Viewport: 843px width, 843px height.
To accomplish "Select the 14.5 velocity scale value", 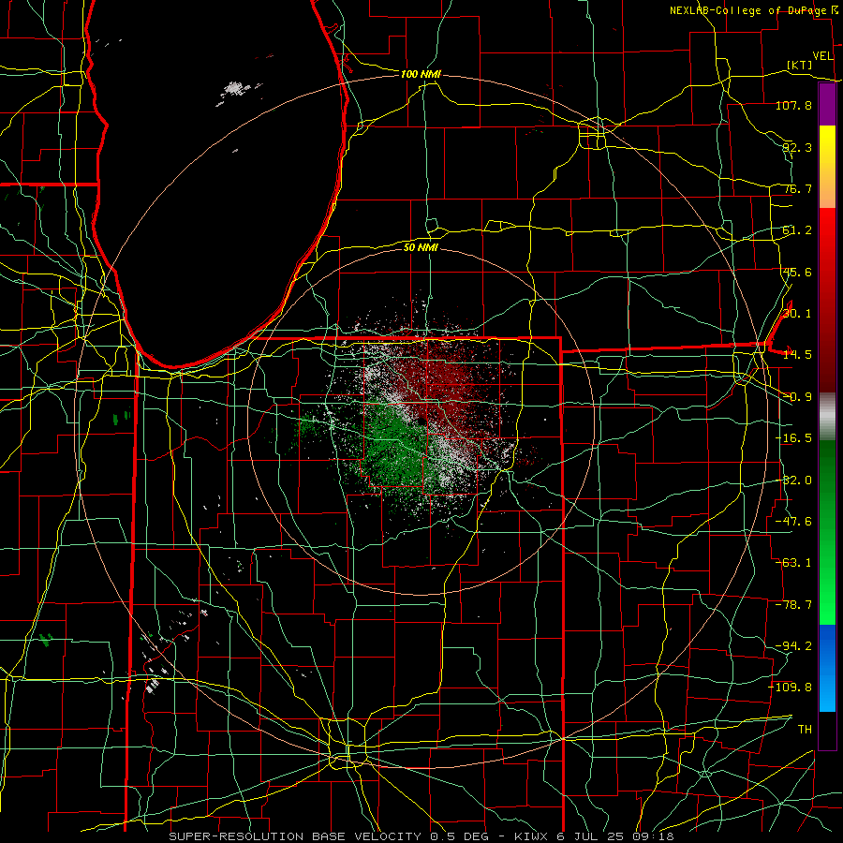I will point(797,355).
